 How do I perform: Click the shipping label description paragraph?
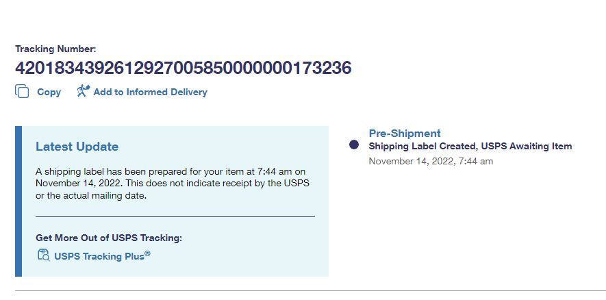pyautogui.click(x=171, y=183)
